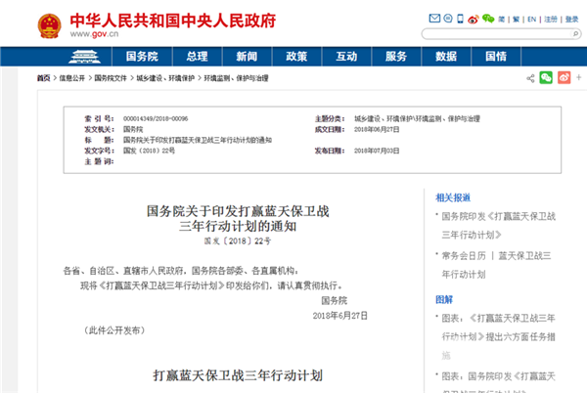Share article via red Weibo button
The height and width of the screenshot is (393, 587).
[x=564, y=77]
